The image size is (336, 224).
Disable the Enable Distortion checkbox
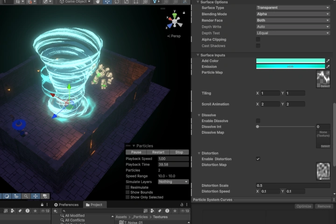pyautogui.click(x=258, y=159)
